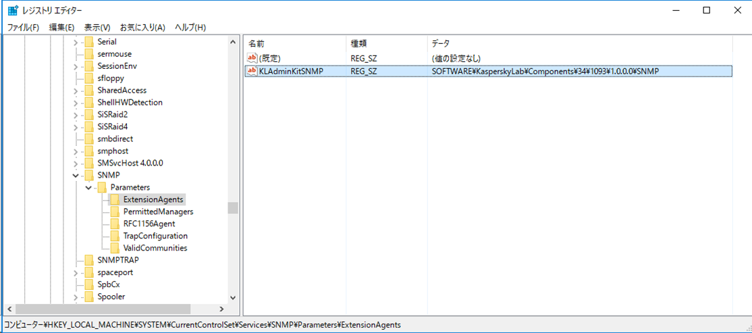Viewport: 752px width, 333px height.
Task: Select the TrapConfiguration key label
Action: click(155, 236)
